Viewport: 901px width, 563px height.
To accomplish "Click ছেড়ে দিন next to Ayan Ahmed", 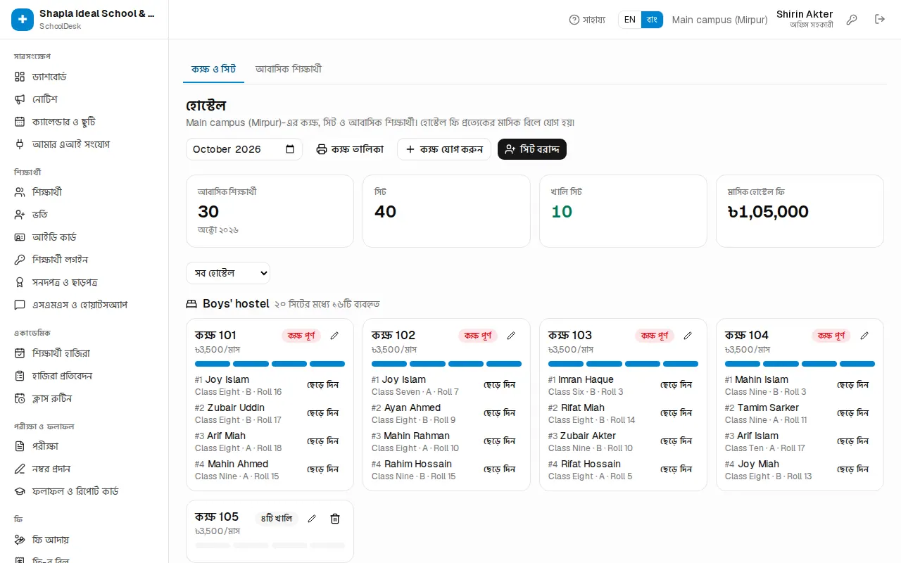I will pyautogui.click(x=500, y=413).
